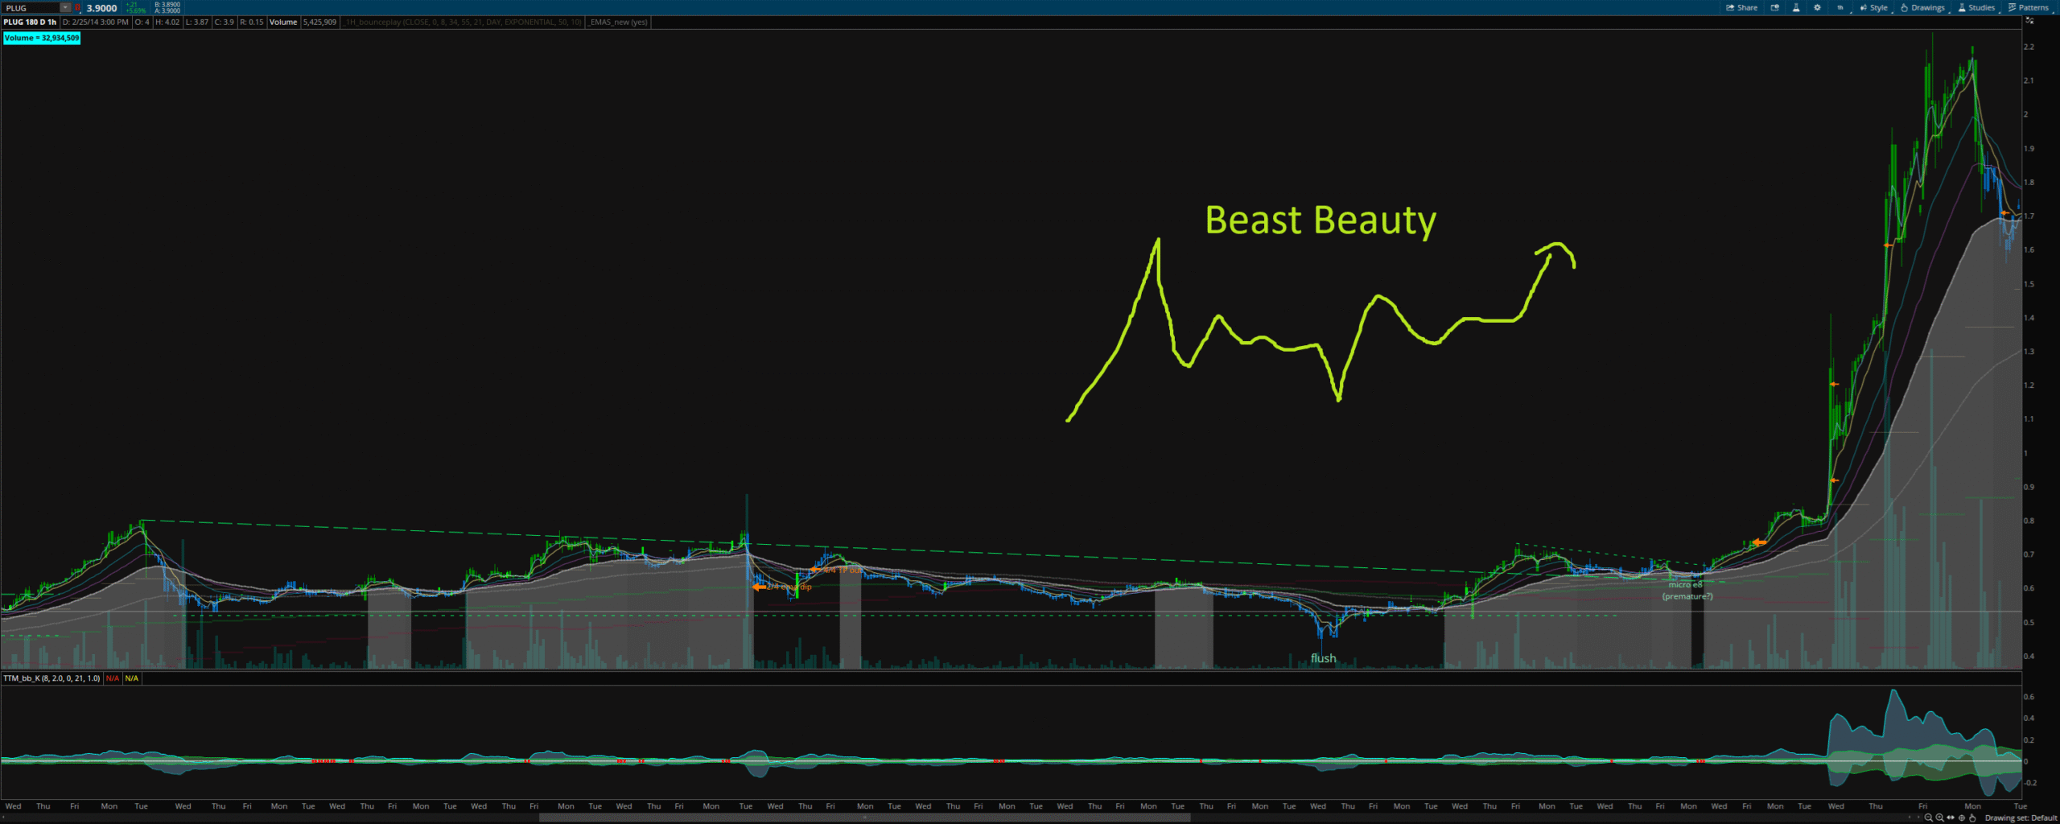Image resolution: width=2060 pixels, height=824 pixels.
Task: Click the Share chart button
Action: (x=1741, y=7)
